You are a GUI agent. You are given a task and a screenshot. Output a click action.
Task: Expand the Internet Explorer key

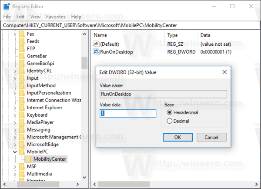[x=15, y=108]
